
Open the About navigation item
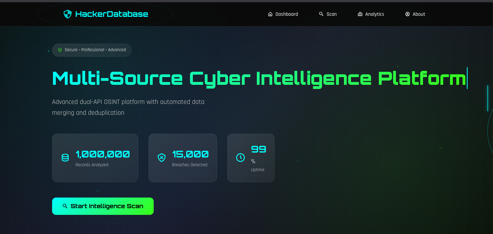pos(419,14)
